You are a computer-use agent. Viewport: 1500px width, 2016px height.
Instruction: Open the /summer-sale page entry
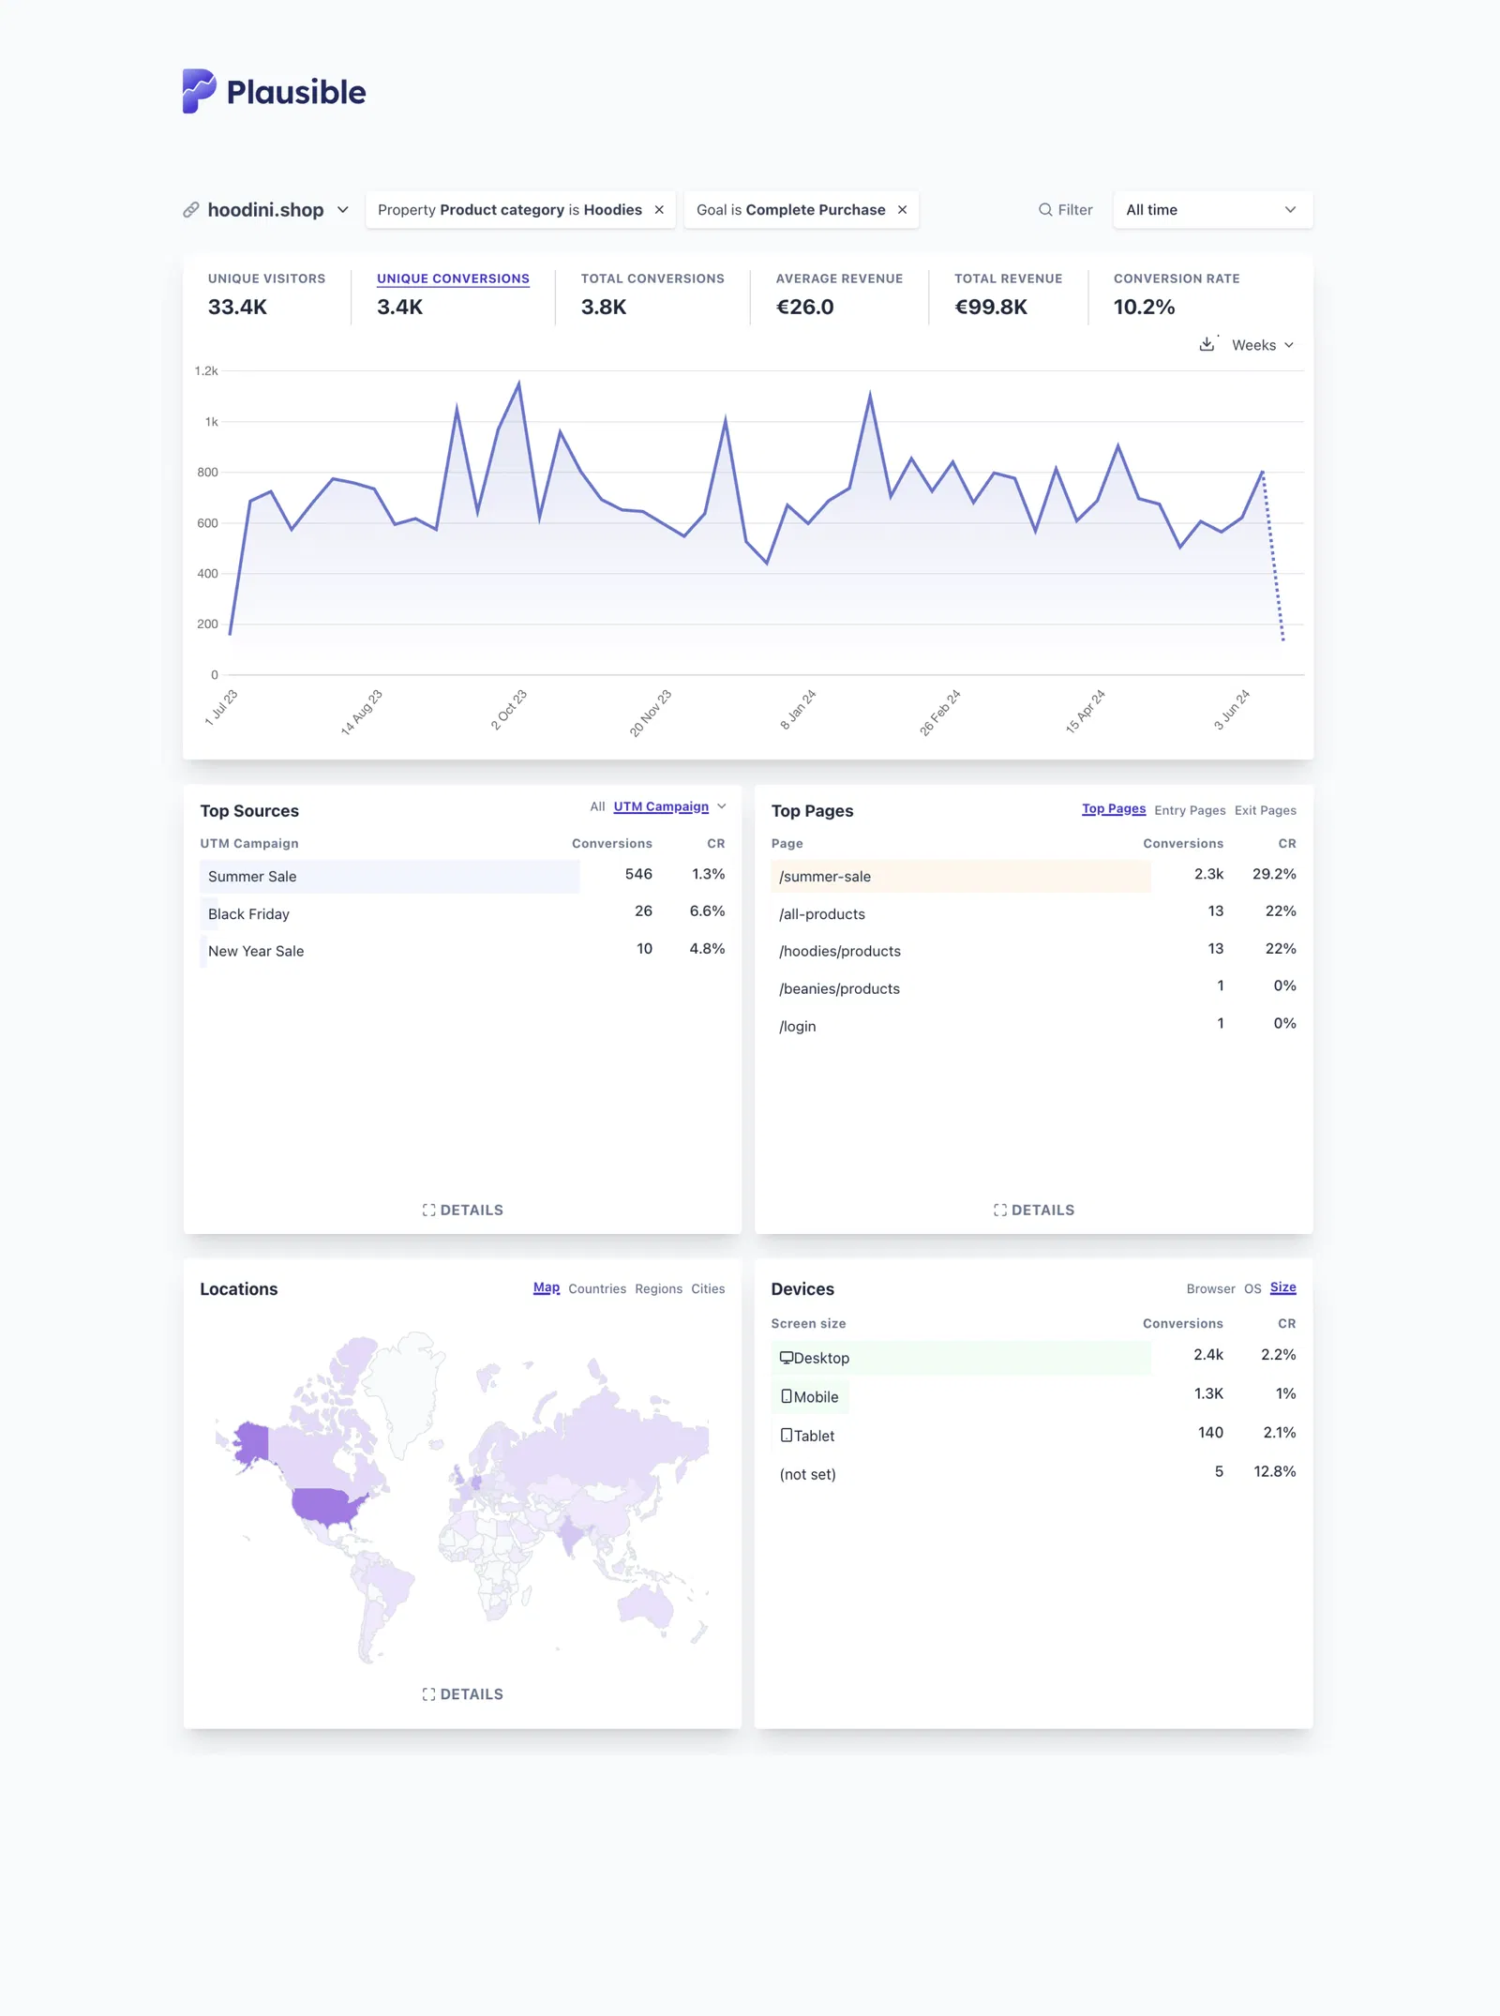tap(824, 876)
